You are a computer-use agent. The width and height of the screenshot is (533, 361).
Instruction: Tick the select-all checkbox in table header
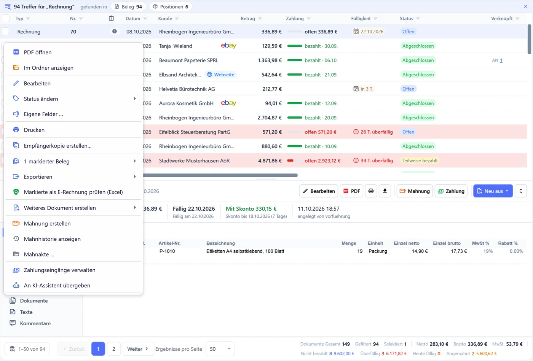tap(6, 18)
